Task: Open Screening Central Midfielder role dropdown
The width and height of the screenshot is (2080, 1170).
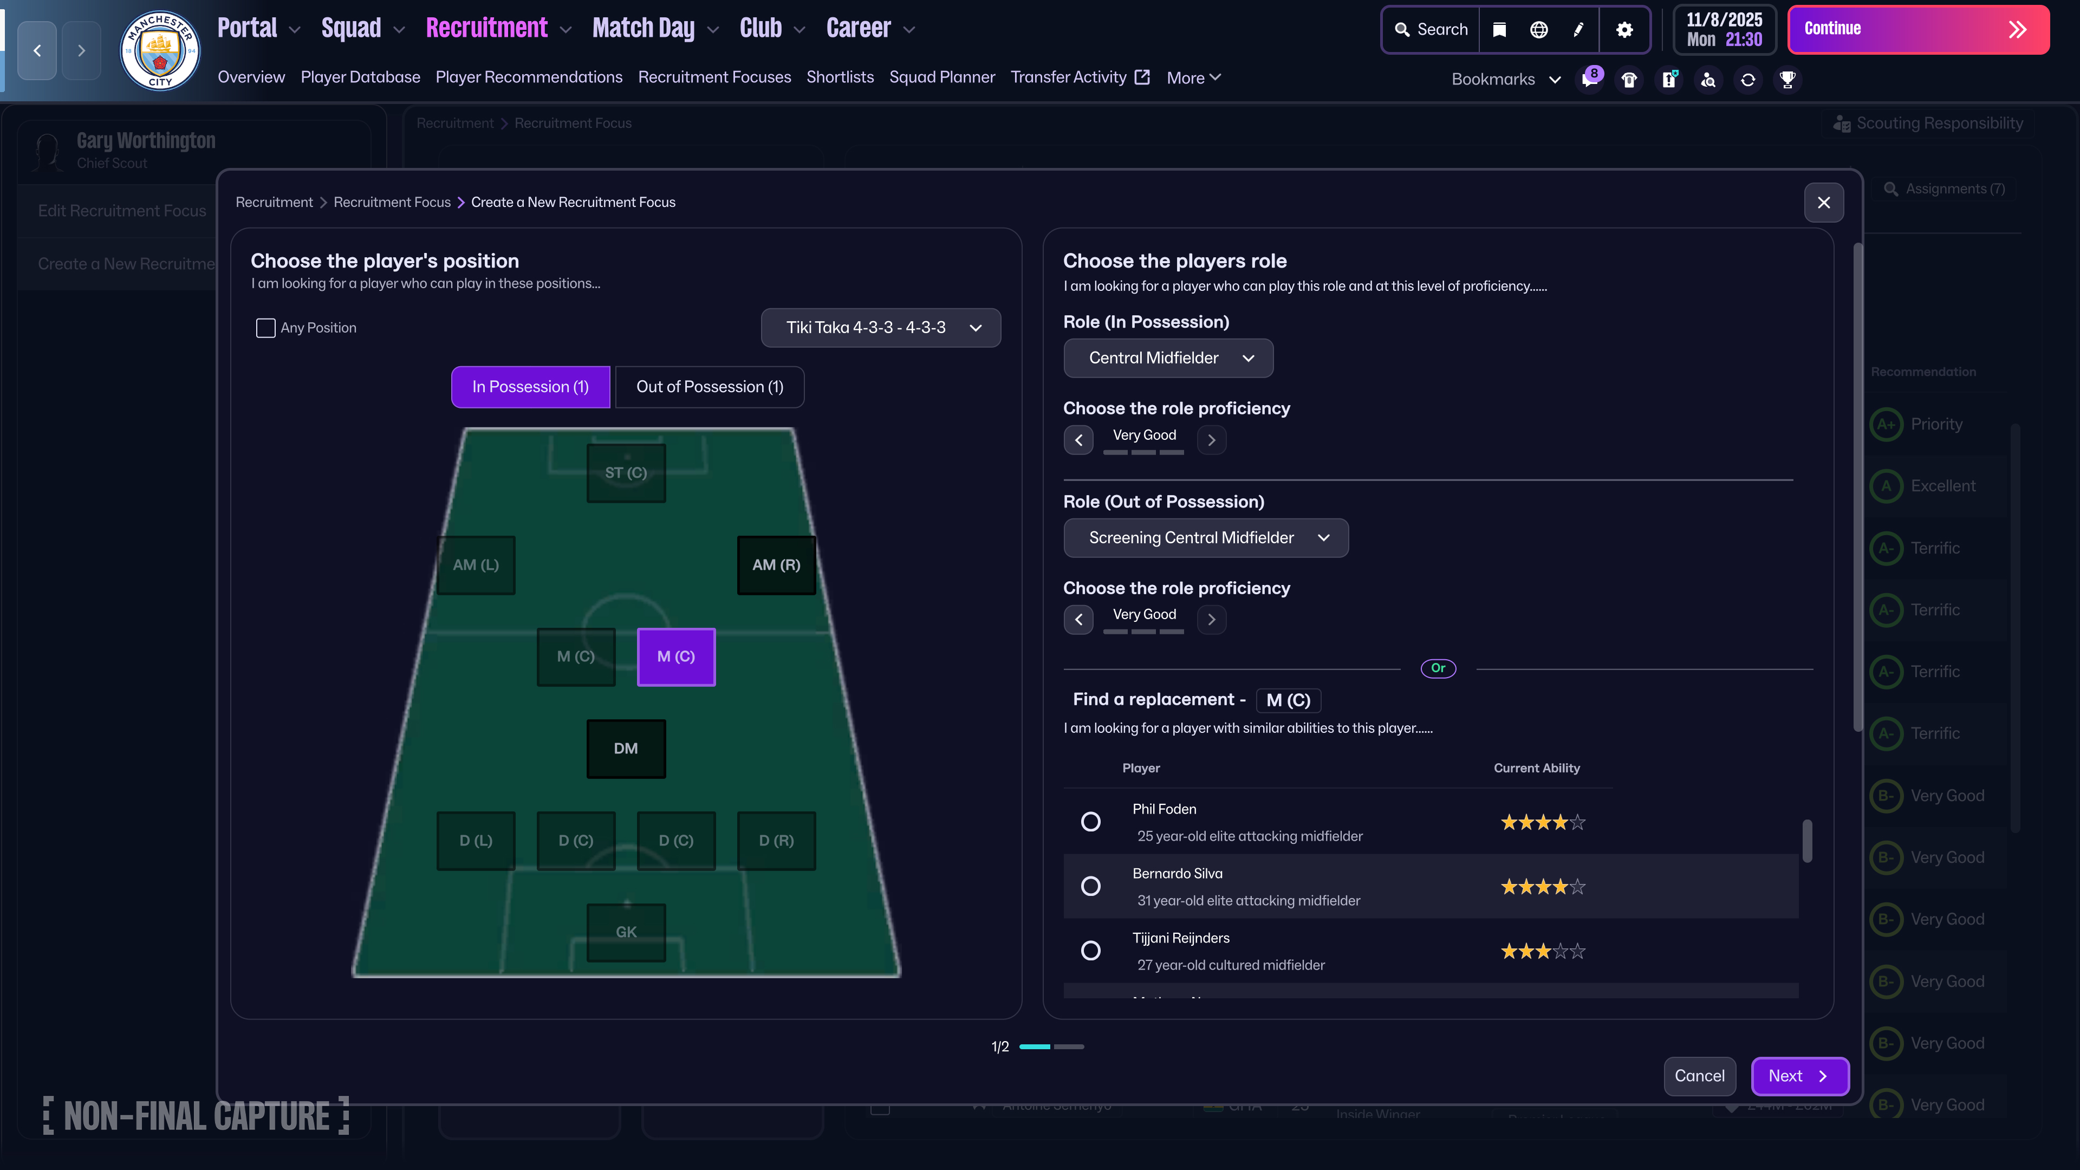Action: pyautogui.click(x=1206, y=538)
